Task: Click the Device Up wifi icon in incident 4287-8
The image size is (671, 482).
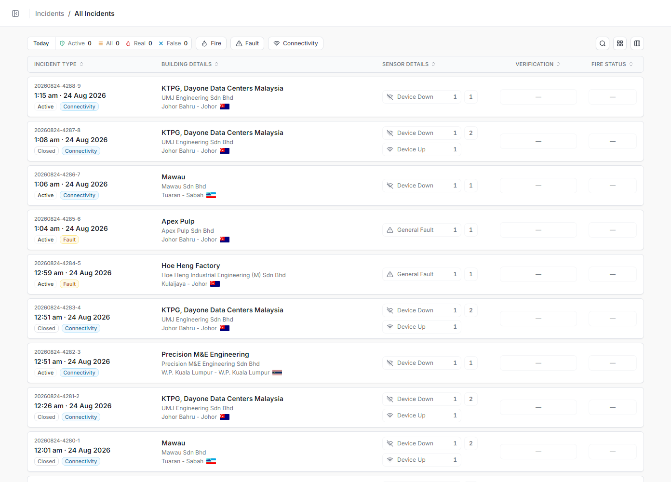Action: pos(390,149)
